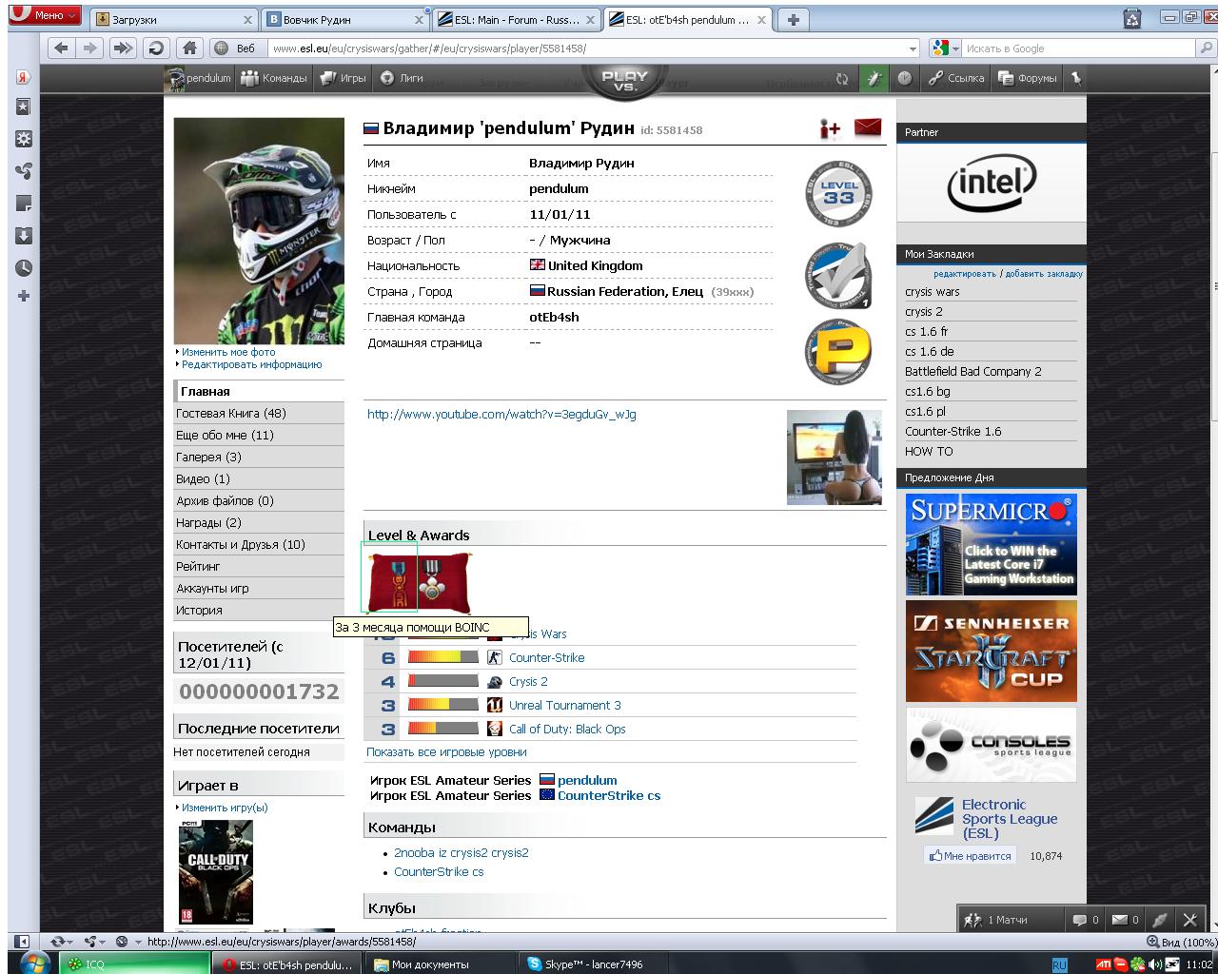Switch to ESL: Main - Forum tab

pos(518,19)
